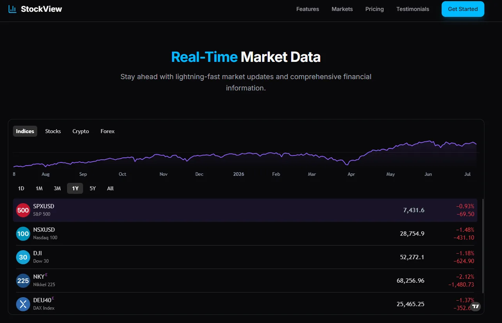502x323 pixels.
Task: Show the All time range
Action: tap(111, 188)
